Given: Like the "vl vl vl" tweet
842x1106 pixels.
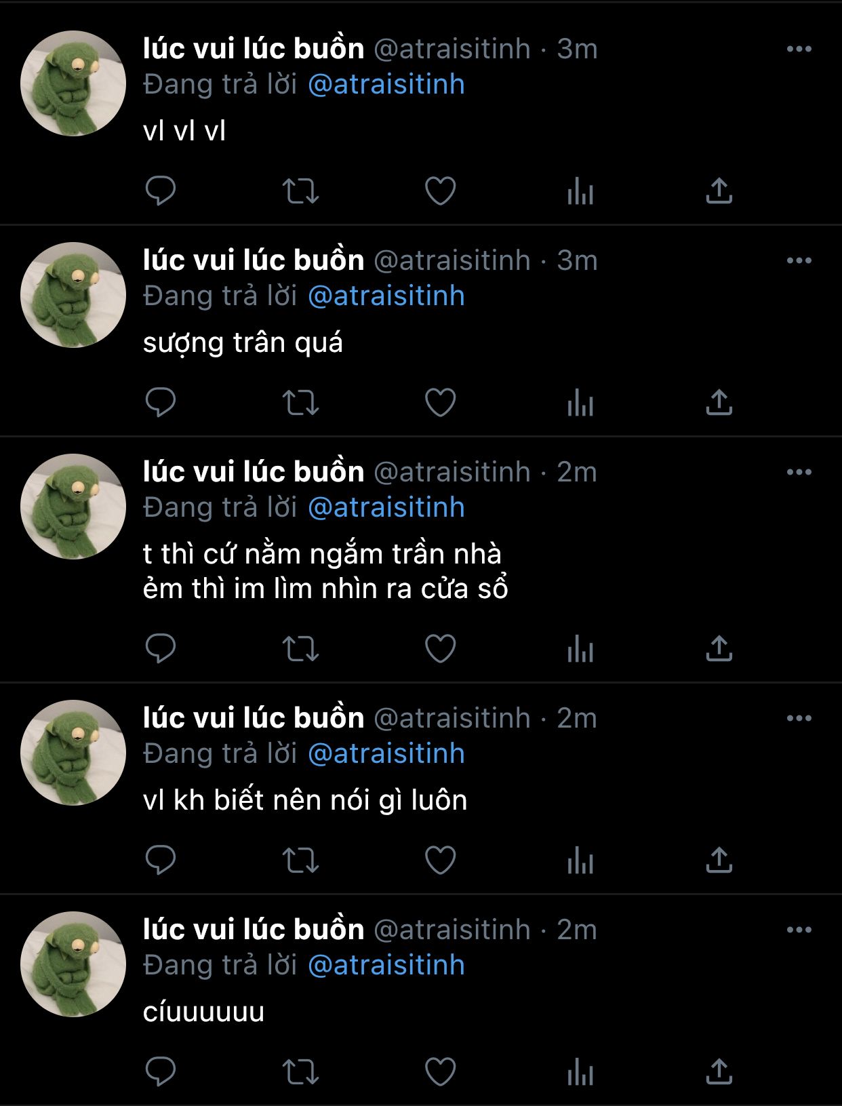Looking at the screenshot, I should pyautogui.click(x=440, y=191).
